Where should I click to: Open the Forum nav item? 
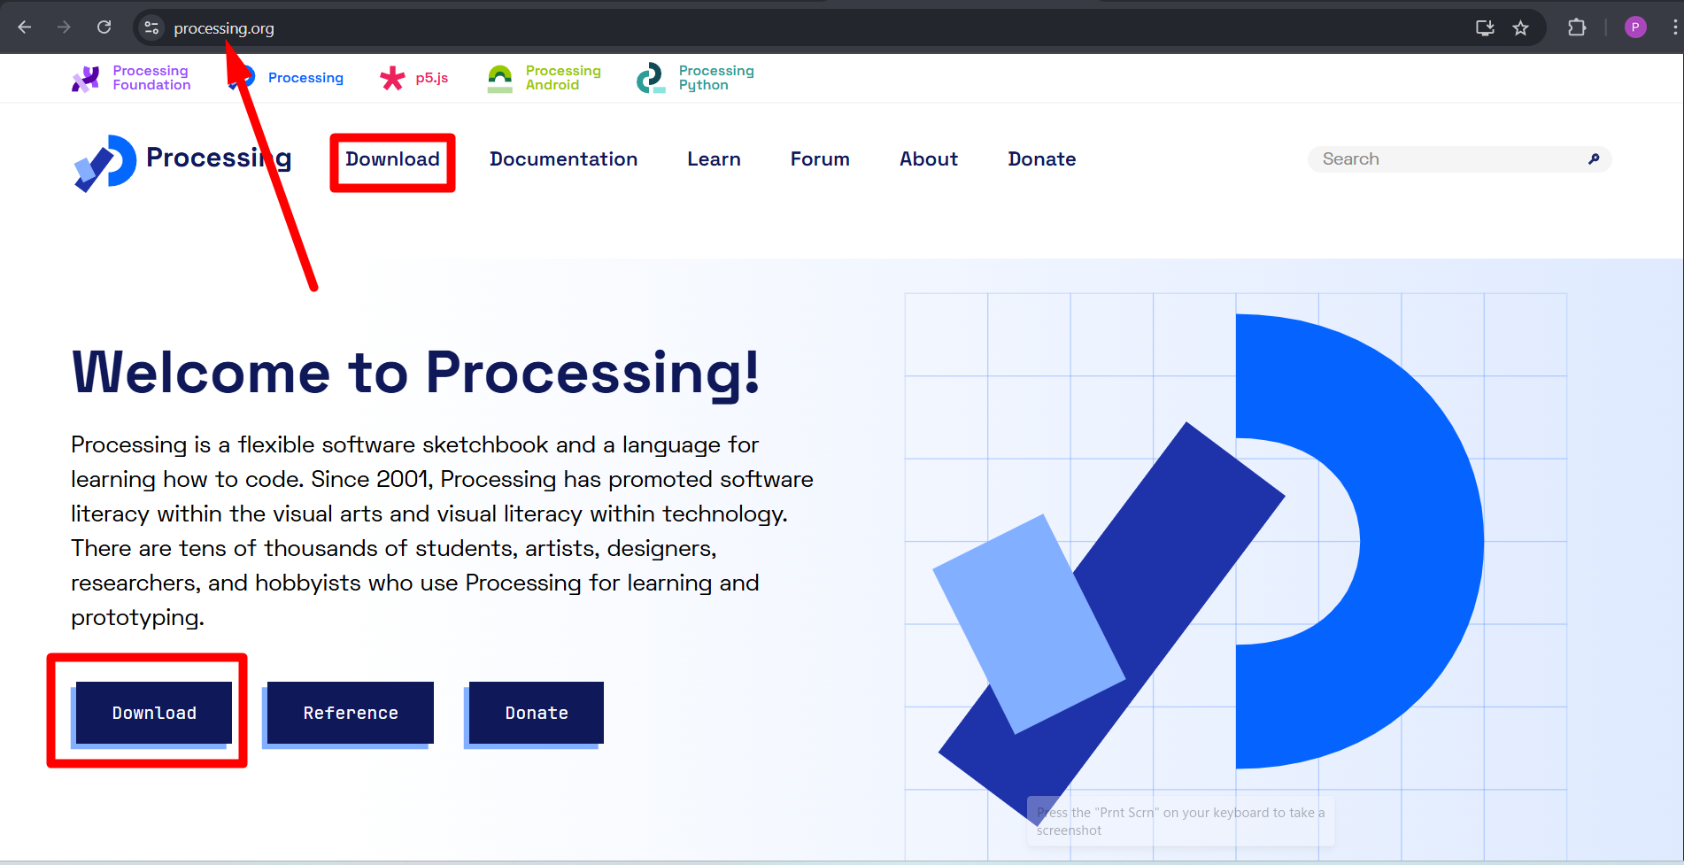click(x=820, y=159)
